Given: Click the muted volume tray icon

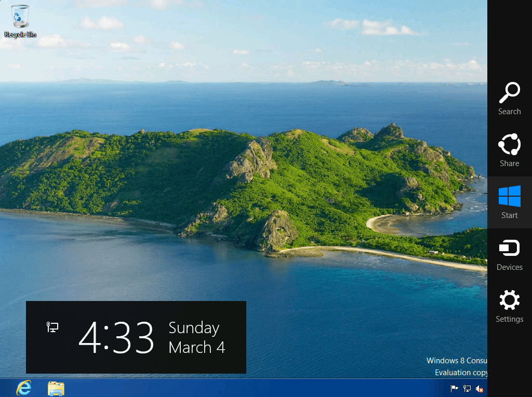Looking at the screenshot, I should click(480, 389).
